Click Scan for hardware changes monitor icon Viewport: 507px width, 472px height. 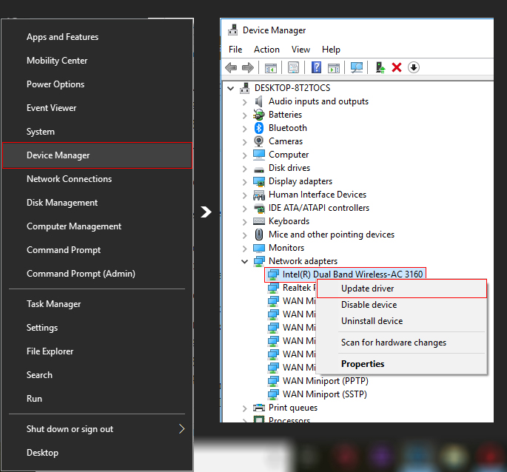[357, 67]
